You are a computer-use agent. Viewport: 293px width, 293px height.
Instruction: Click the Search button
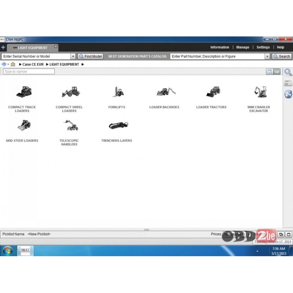(x=282, y=56)
